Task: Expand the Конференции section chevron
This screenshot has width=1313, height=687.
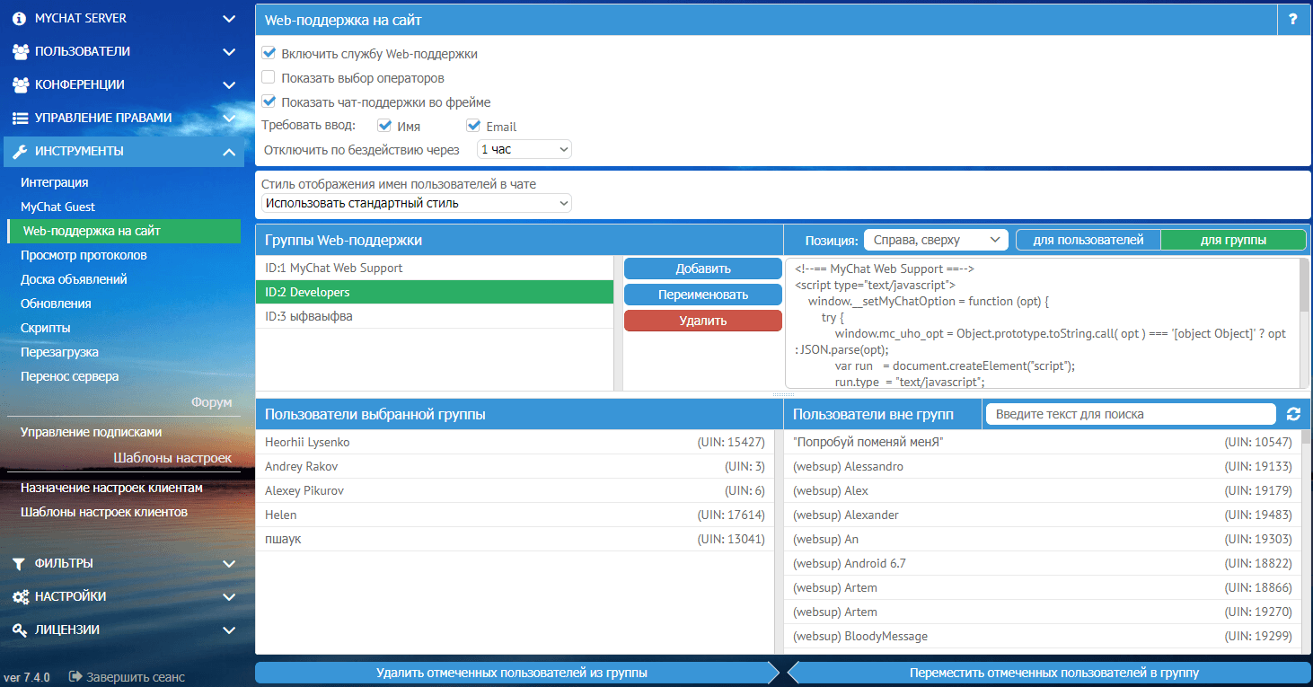Action: [x=228, y=84]
